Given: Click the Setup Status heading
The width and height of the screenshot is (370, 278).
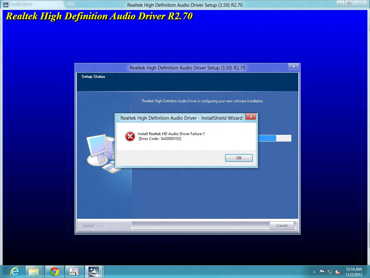Looking at the screenshot, I should coord(93,77).
